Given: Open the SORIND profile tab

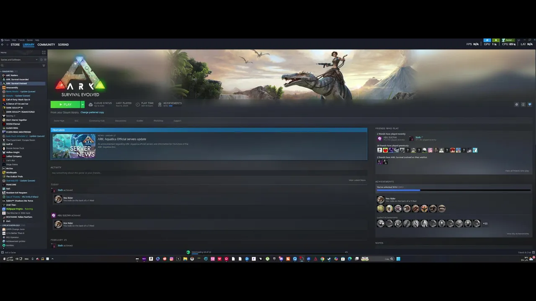Looking at the screenshot, I should [63, 44].
